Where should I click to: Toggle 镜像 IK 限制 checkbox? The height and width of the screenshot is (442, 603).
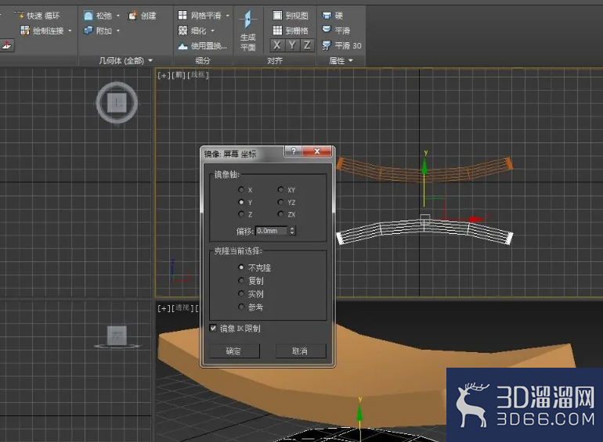click(x=214, y=328)
